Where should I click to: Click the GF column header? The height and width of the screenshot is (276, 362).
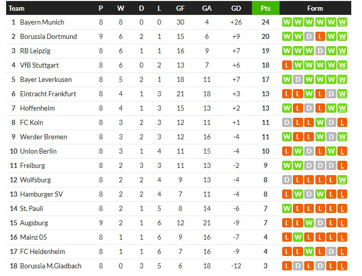[x=180, y=8]
